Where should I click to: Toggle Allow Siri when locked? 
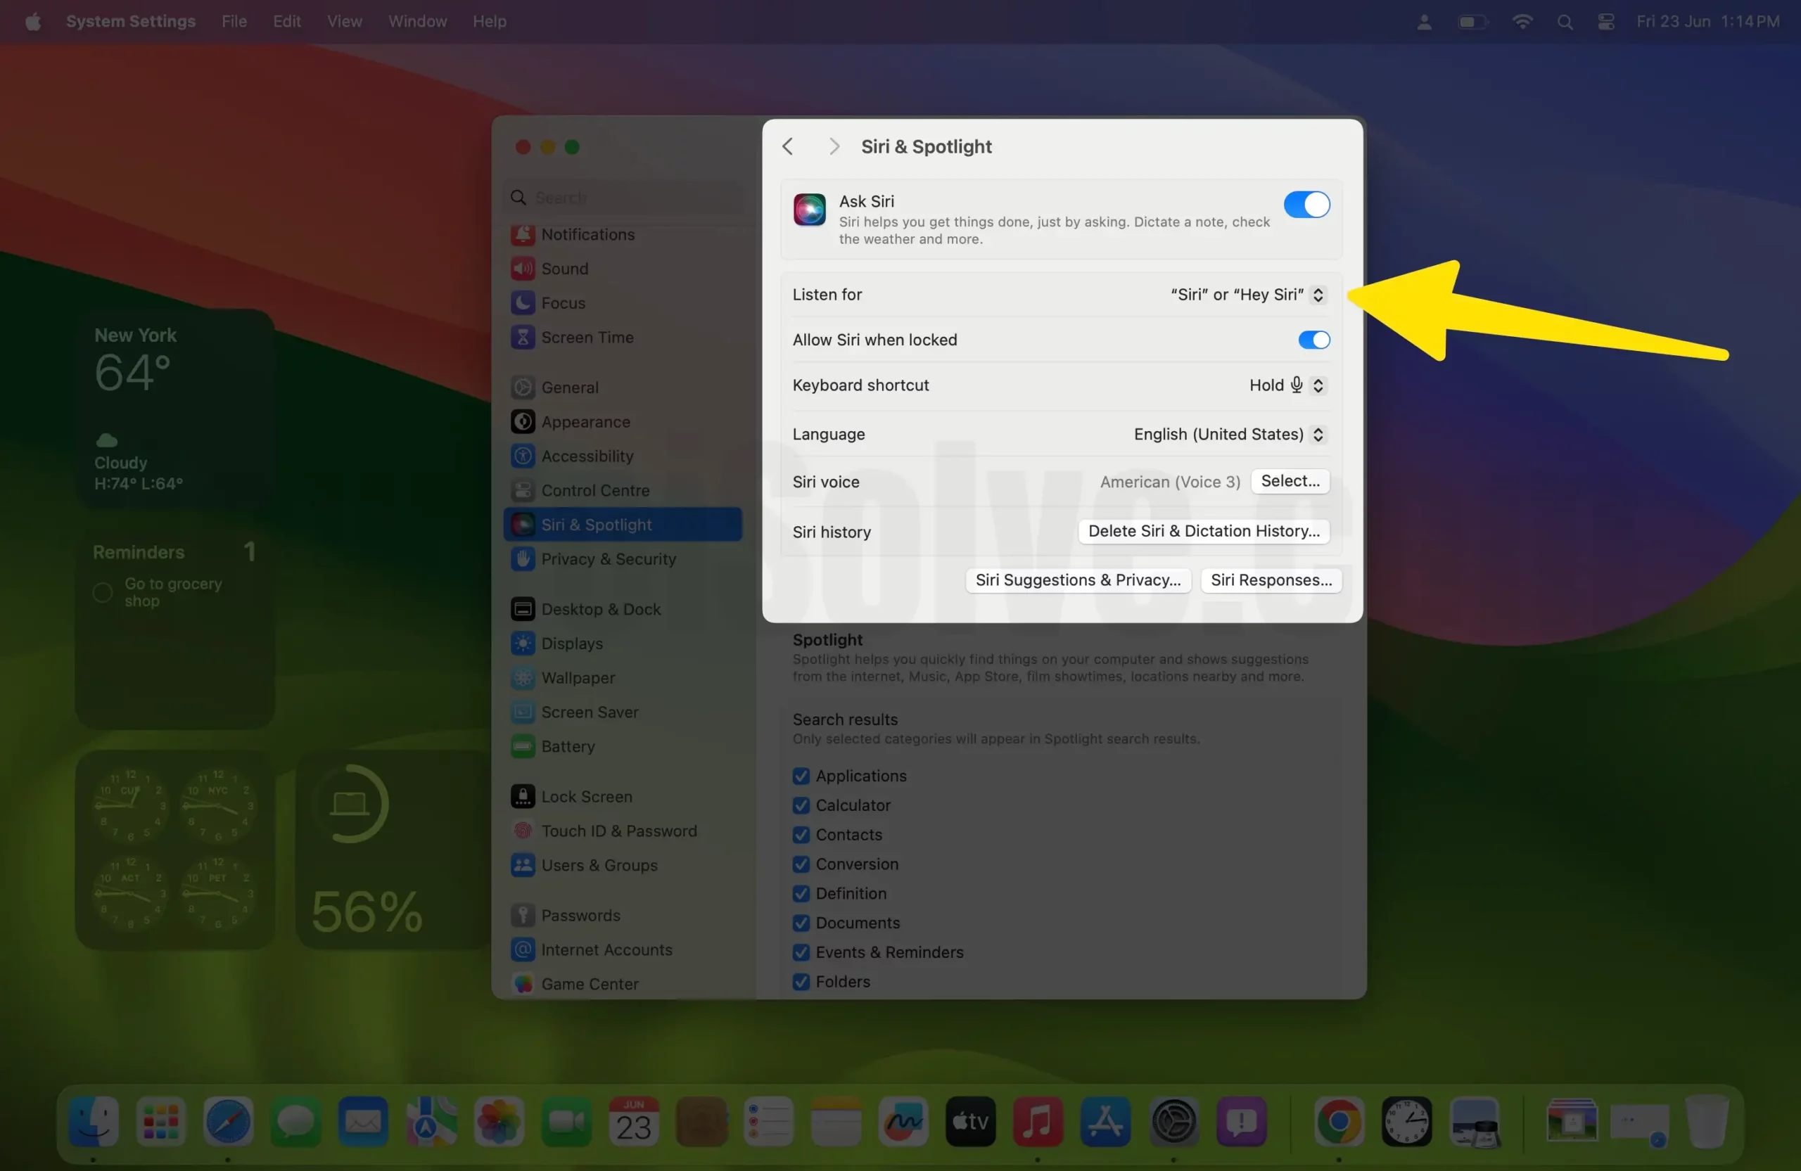(1313, 340)
